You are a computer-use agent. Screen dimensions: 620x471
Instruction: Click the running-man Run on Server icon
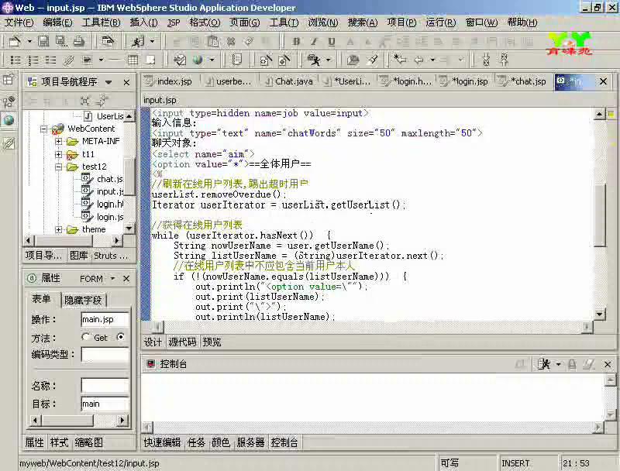pos(137,41)
